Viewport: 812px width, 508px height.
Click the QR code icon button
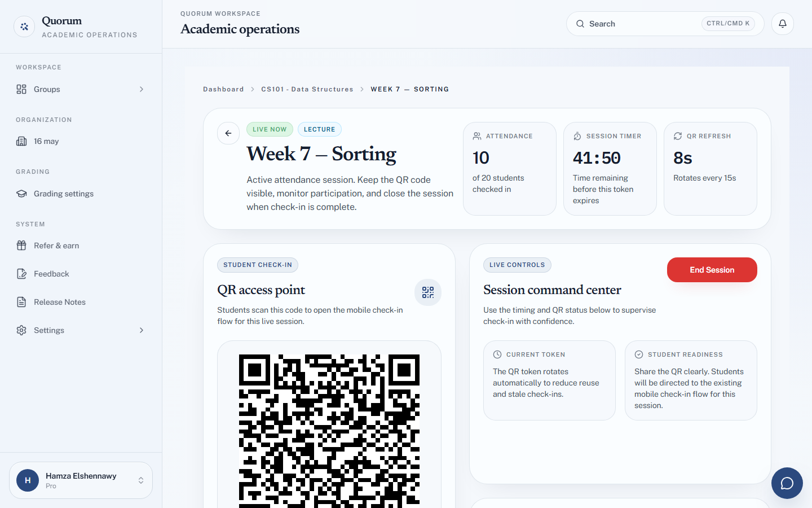[x=428, y=292]
